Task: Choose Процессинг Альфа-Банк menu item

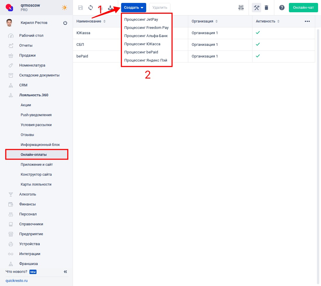Action: (x=146, y=36)
